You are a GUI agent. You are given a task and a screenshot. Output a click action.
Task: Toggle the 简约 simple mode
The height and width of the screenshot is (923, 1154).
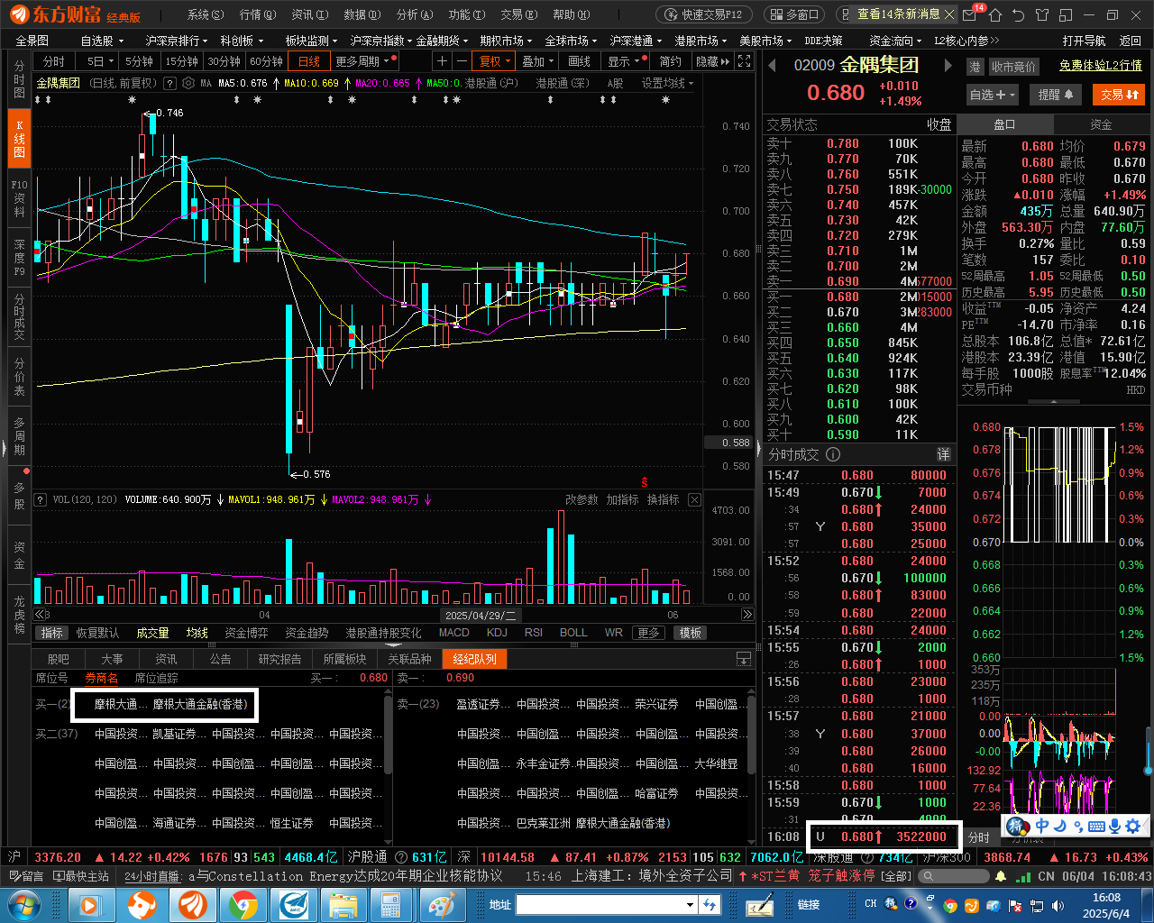(x=670, y=61)
